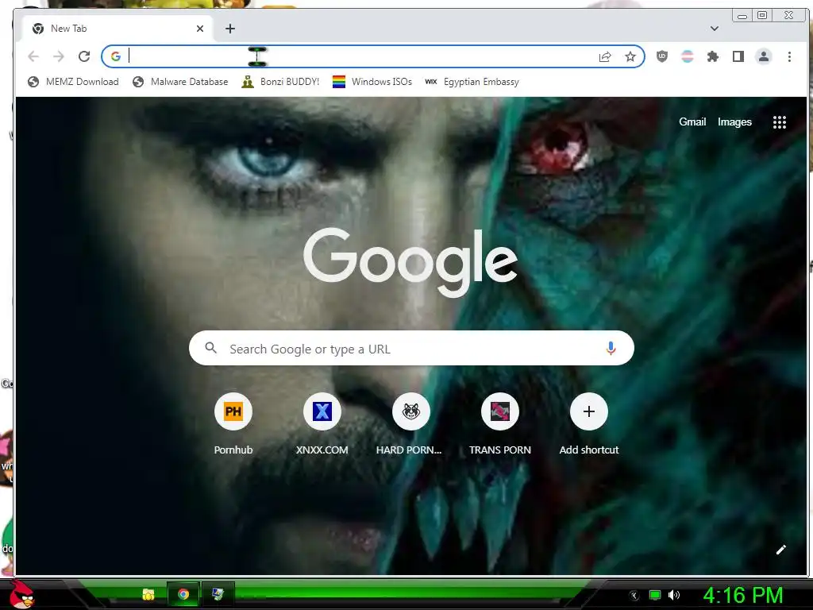Viewport: 813px width, 610px height.
Task: Click the Google logo
Action: [410, 262]
